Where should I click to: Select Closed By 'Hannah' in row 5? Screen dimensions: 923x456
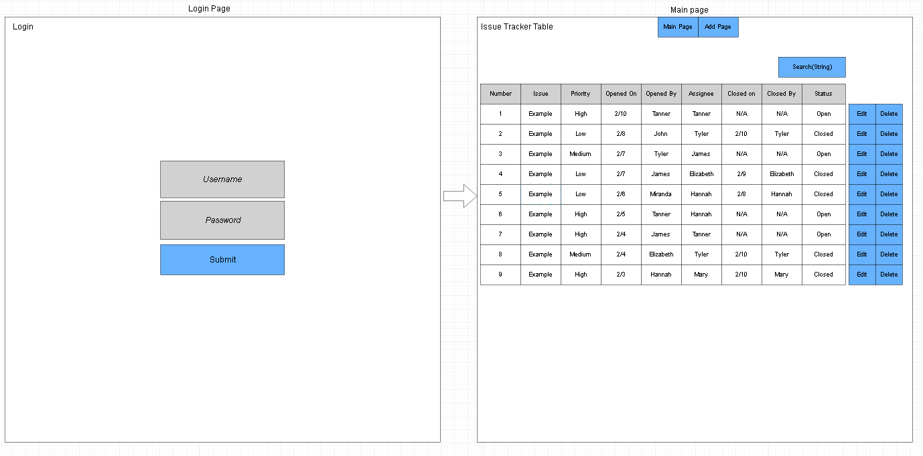click(782, 194)
